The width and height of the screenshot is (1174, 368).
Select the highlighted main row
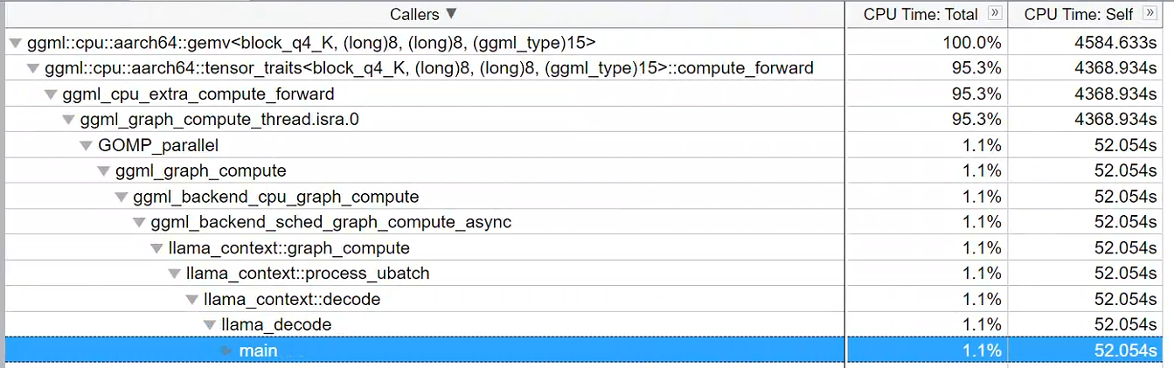[258, 351]
